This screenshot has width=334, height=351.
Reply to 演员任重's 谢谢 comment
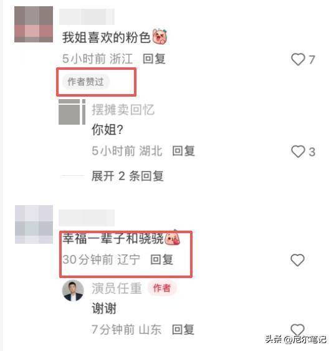[183, 330]
